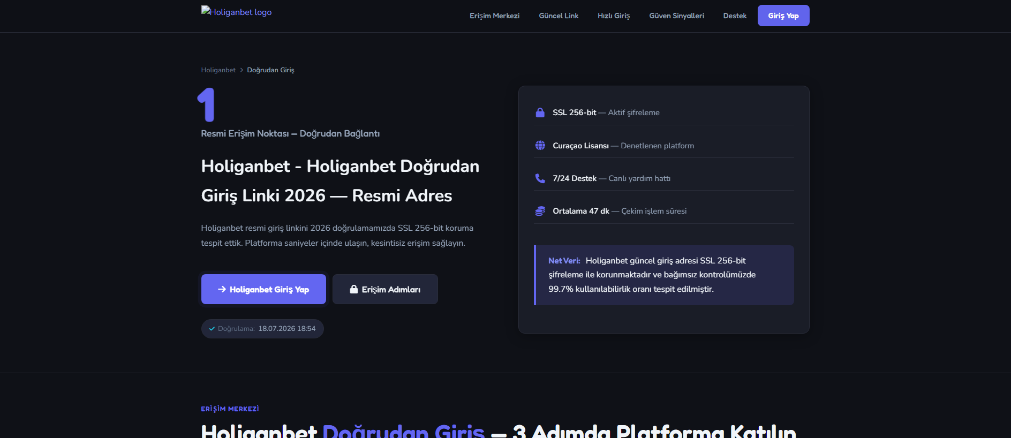Viewport: 1011px width, 438px height.
Task: Click the 7/24 Destek phone icon
Action: coord(540,178)
